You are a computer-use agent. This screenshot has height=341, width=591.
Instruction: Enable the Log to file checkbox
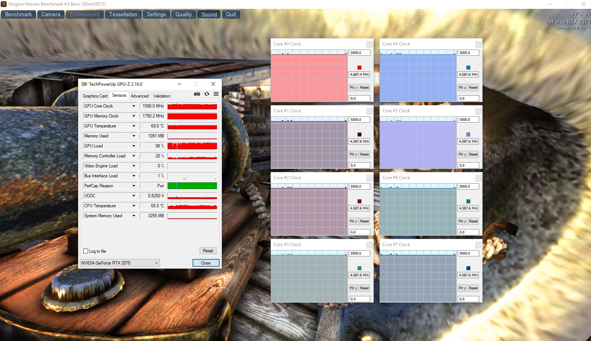(86, 251)
